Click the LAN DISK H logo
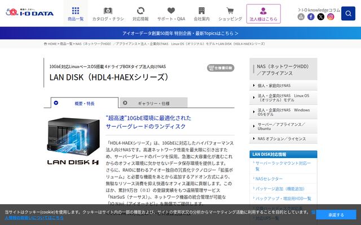The height and width of the screenshot is (225, 361). click(x=73, y=163)
